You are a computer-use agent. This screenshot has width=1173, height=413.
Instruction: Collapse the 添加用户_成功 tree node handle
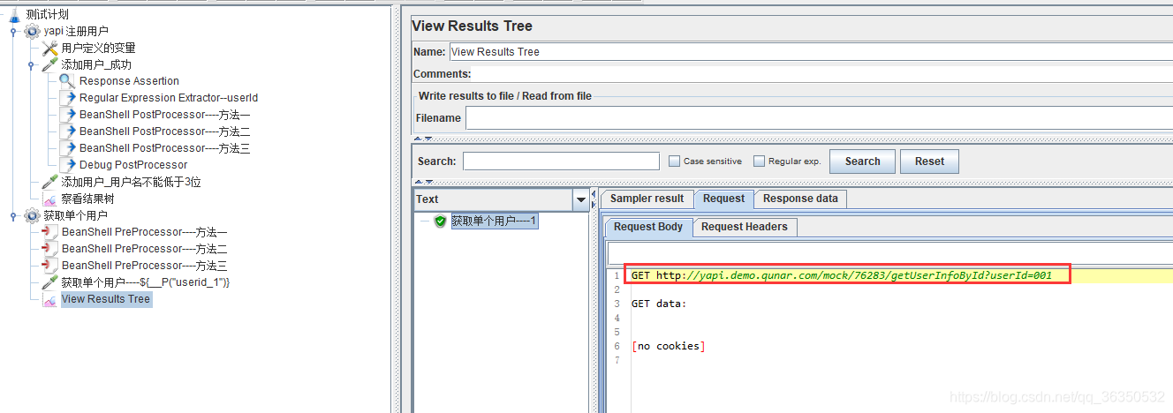[32, 64]
